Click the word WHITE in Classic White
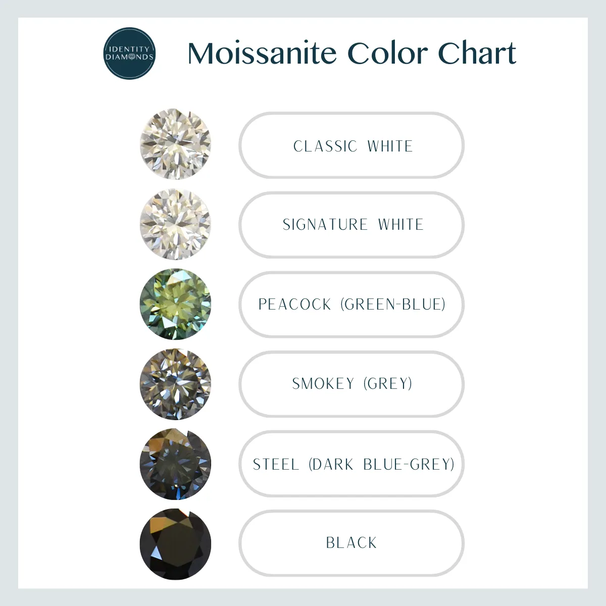Viewport: 606px width, 606px height. 390,146
